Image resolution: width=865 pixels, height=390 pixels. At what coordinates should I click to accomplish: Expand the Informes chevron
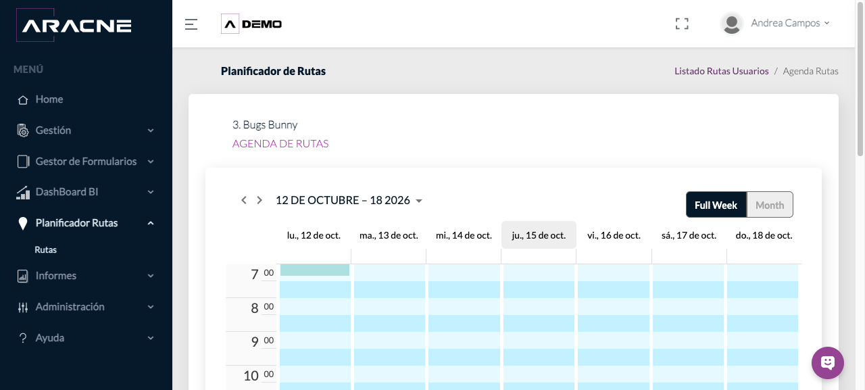click(x=151, y=276)
